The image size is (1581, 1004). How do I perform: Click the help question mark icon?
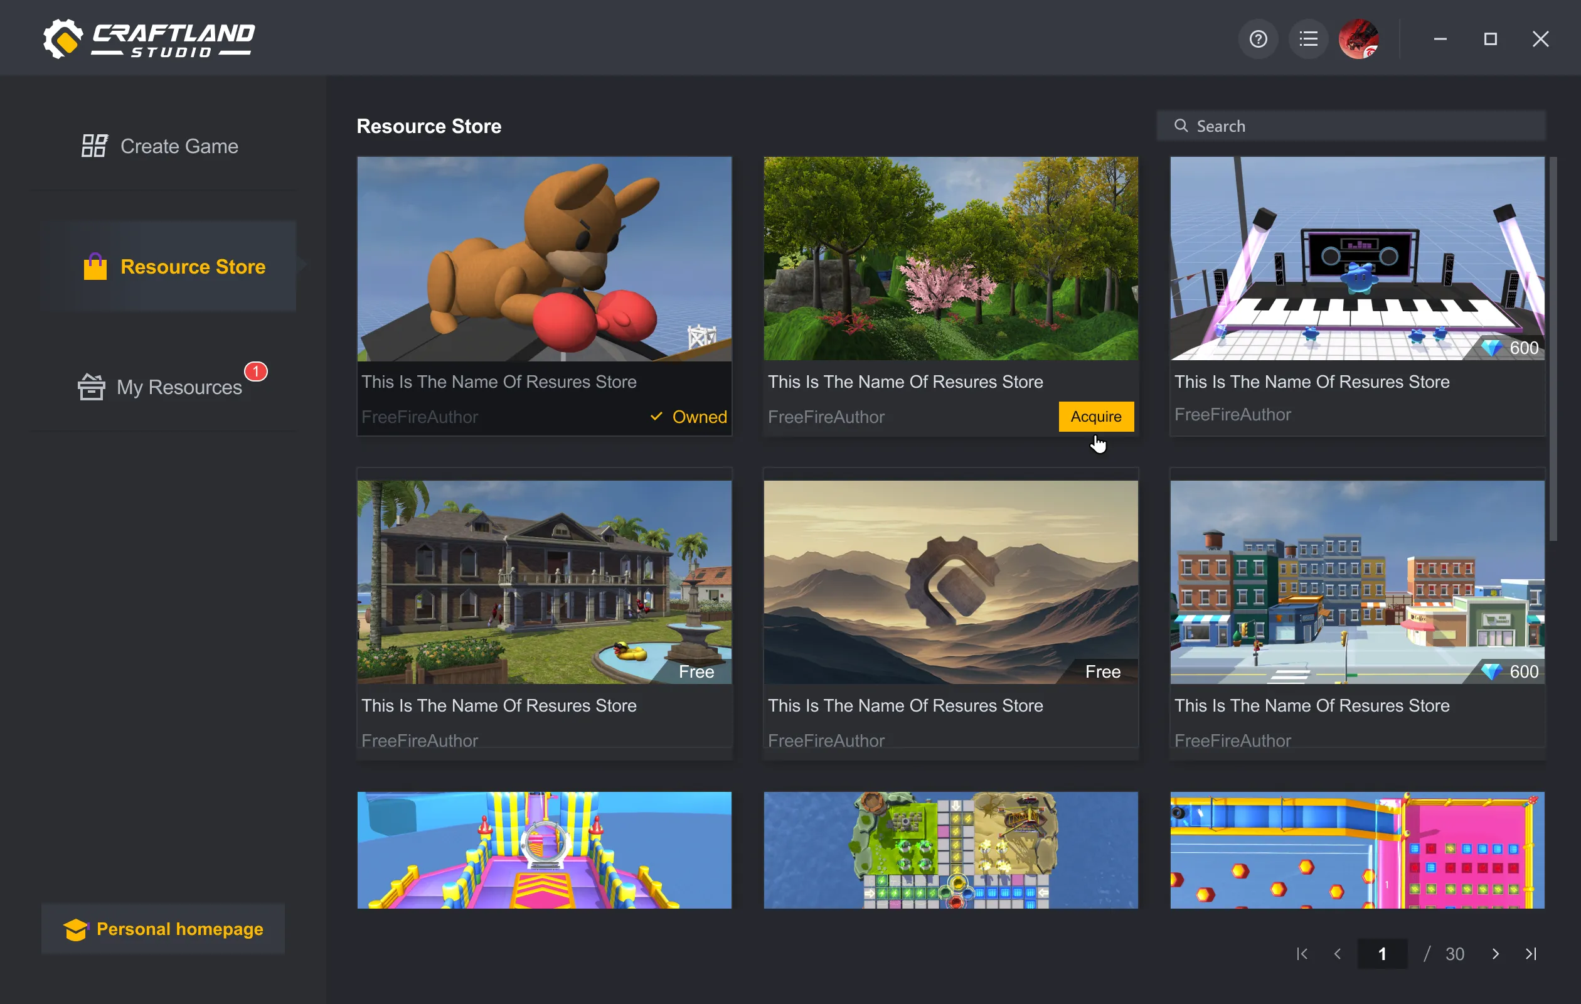point(1258,40)
